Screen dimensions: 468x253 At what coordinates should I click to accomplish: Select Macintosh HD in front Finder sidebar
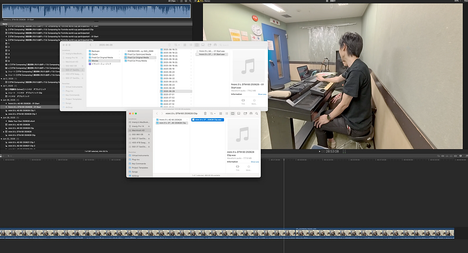point(139,131)
